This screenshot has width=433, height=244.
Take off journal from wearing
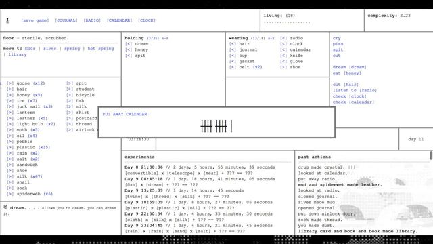point(232,49)
